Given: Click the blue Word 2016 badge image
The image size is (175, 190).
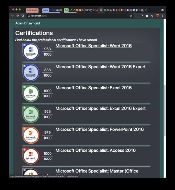Looking at the screenshot, I should (31, 52).
